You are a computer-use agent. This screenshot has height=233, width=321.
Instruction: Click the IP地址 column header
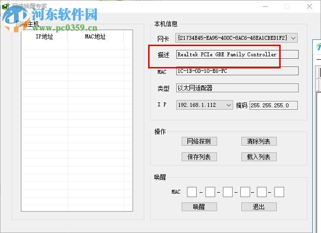pyautogui.click(x=45, y=36)
